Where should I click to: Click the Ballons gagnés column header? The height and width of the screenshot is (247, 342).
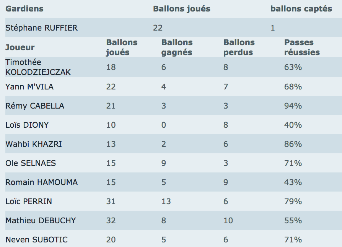177,47
